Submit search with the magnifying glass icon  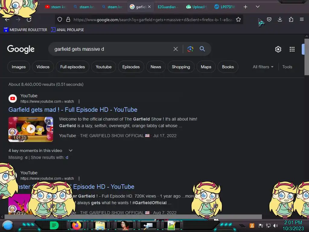202,49
